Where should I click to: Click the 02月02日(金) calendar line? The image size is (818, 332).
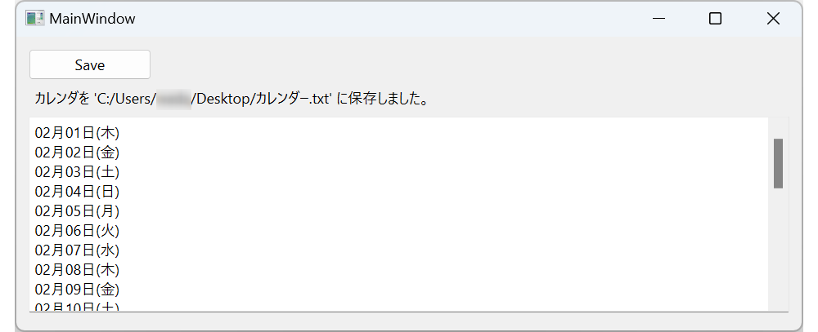[78, 152]
